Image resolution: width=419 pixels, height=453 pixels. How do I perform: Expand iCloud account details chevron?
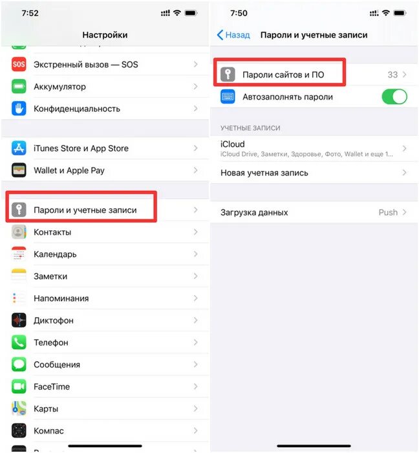pos(404,148)
